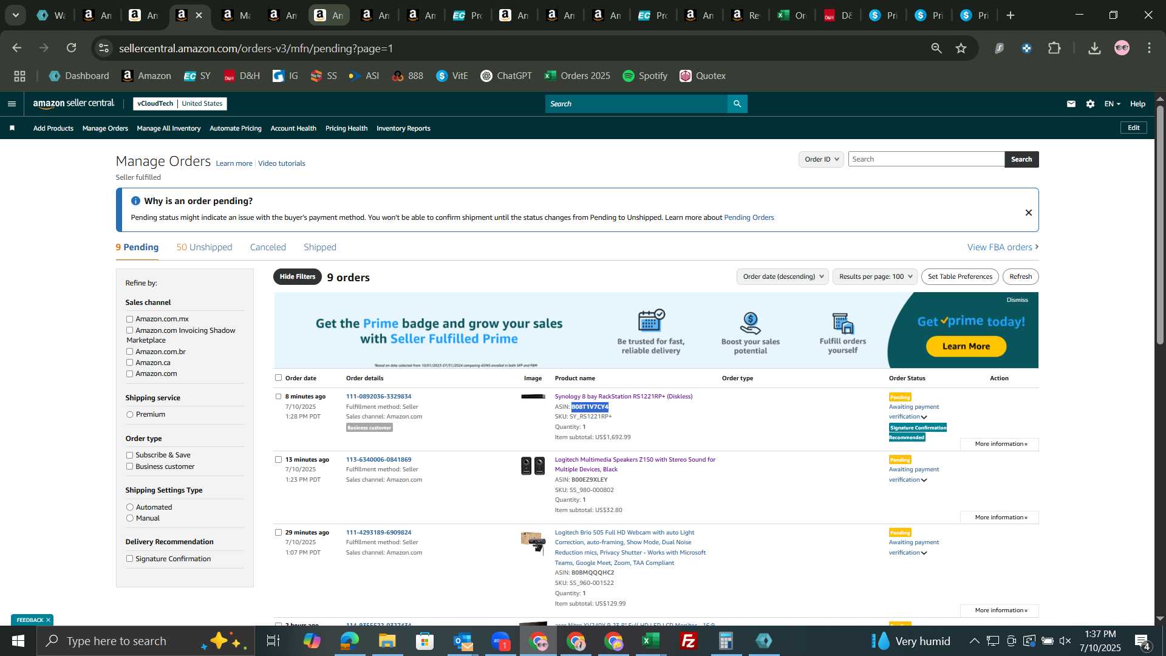Open the Order date sort dropdown
Screen dimensions: 1166x656
783,276
